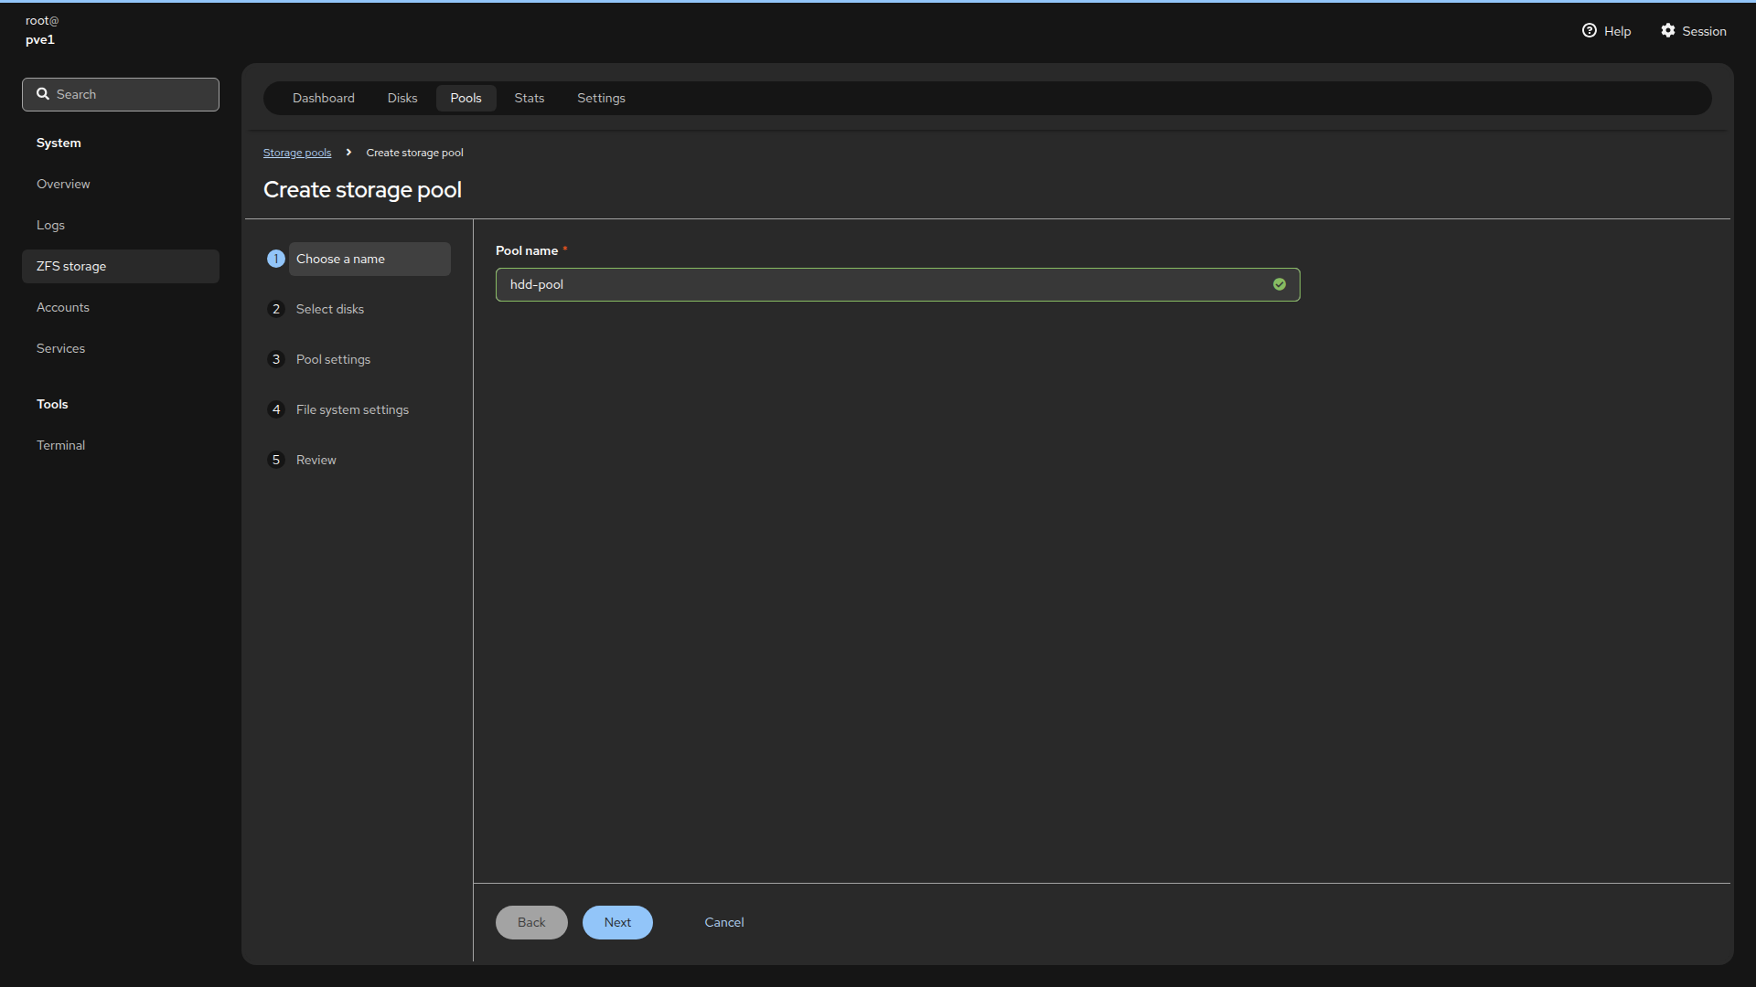
Task: Click the step 1 number badge
Action: coord(275,260)
